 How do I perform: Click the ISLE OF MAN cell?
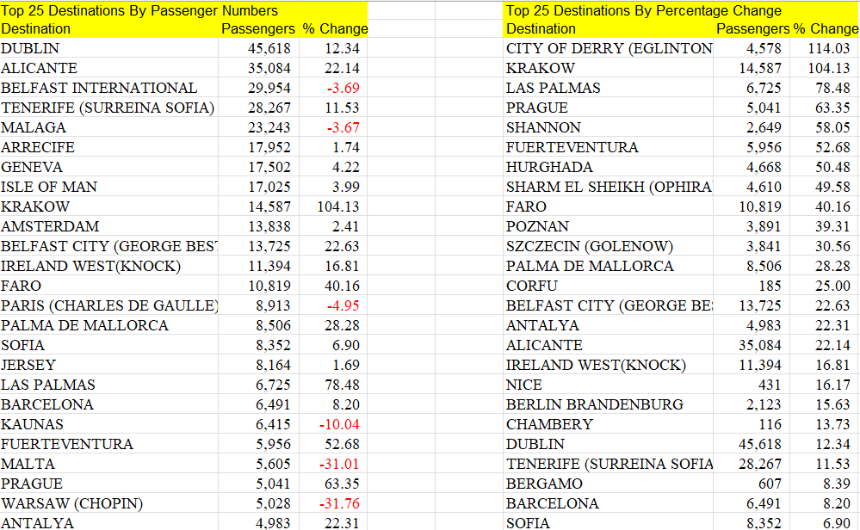point(49,187)
